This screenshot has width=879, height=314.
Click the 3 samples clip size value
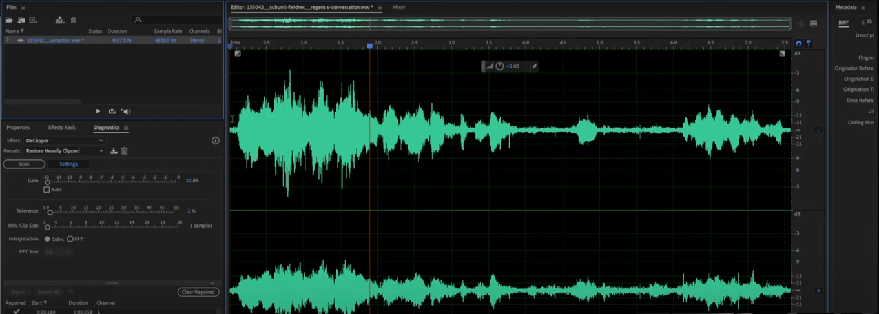tap(201, 226)
